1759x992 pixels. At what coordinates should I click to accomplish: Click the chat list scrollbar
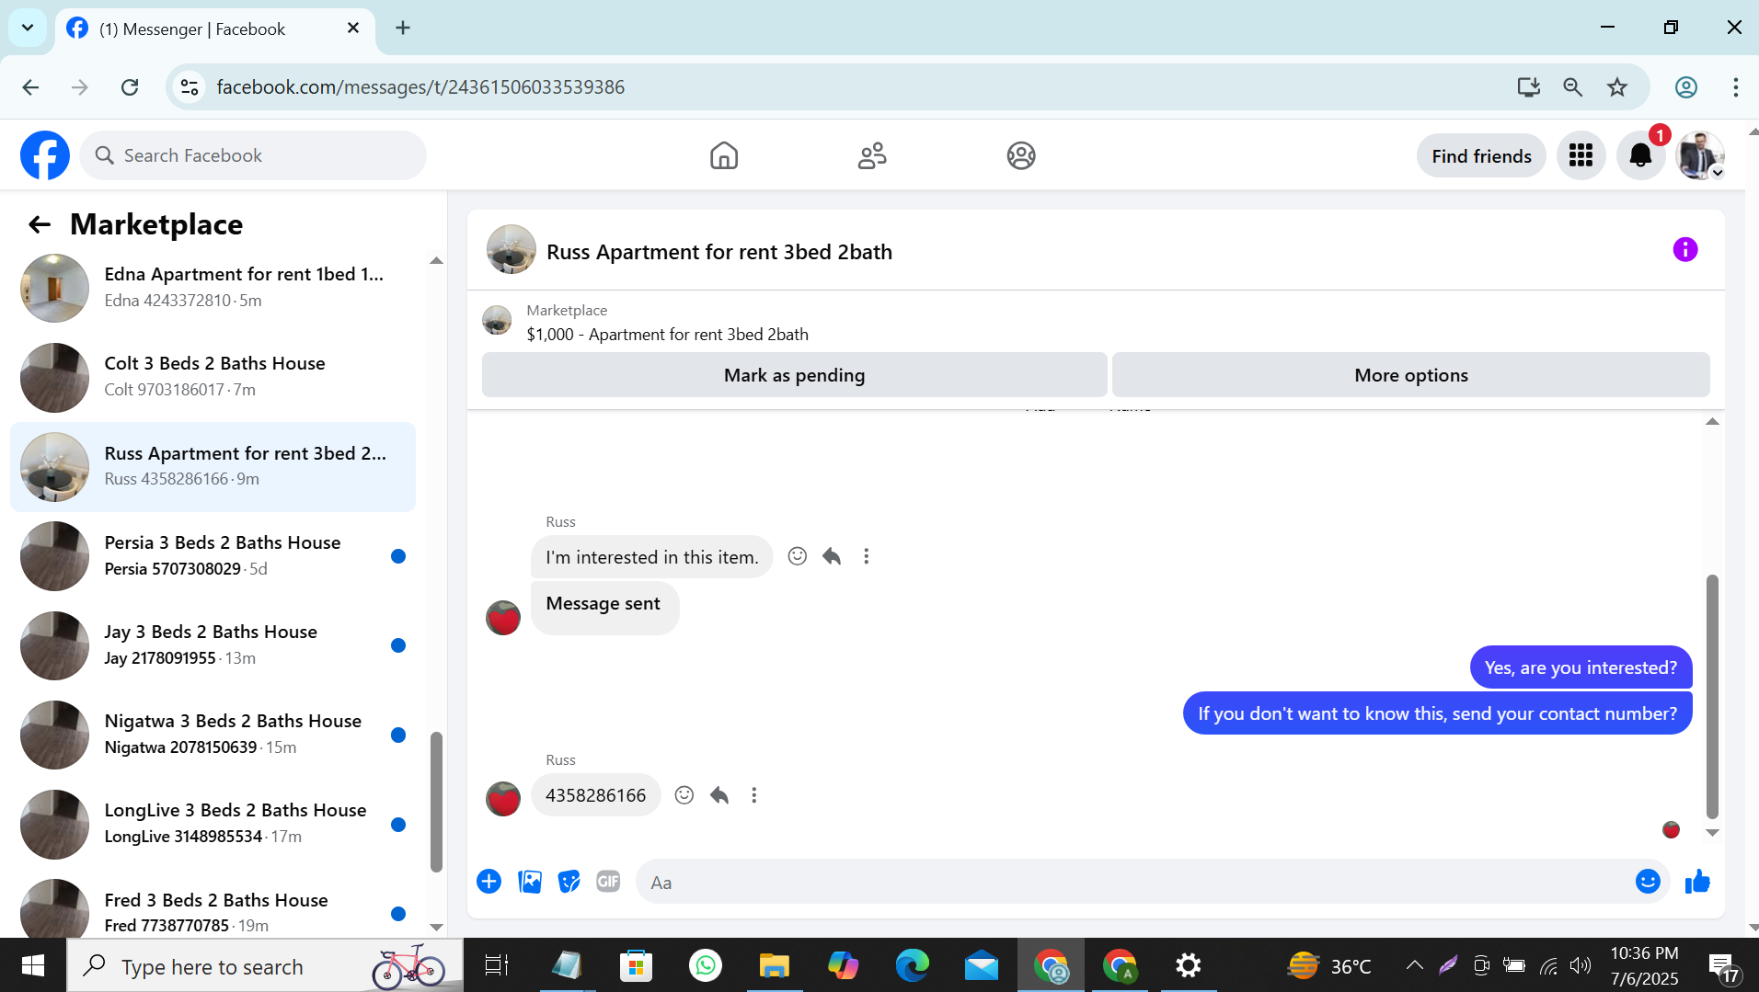(436, 802)
